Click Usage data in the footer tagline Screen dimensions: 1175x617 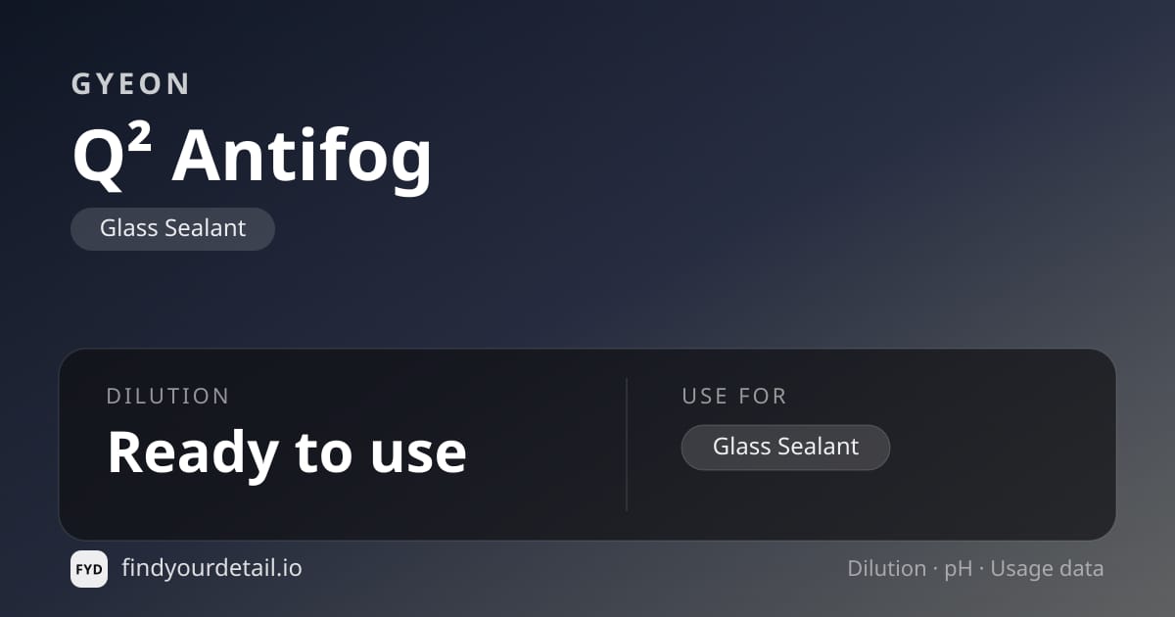click(x=1047, y=569)
